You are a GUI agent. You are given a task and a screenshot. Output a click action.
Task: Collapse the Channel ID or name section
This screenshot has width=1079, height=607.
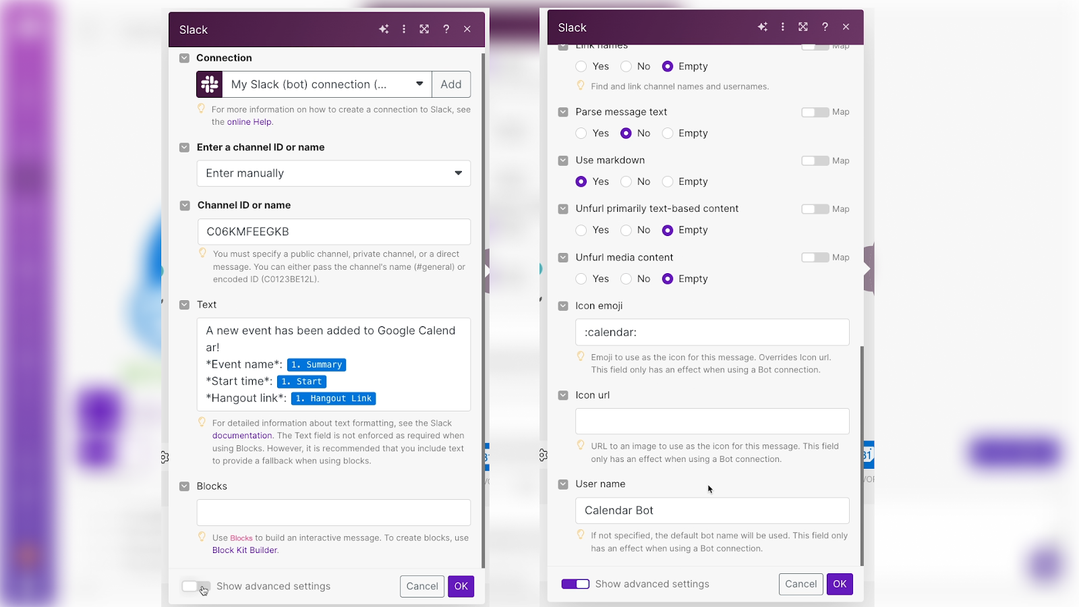tap(185, 205)
